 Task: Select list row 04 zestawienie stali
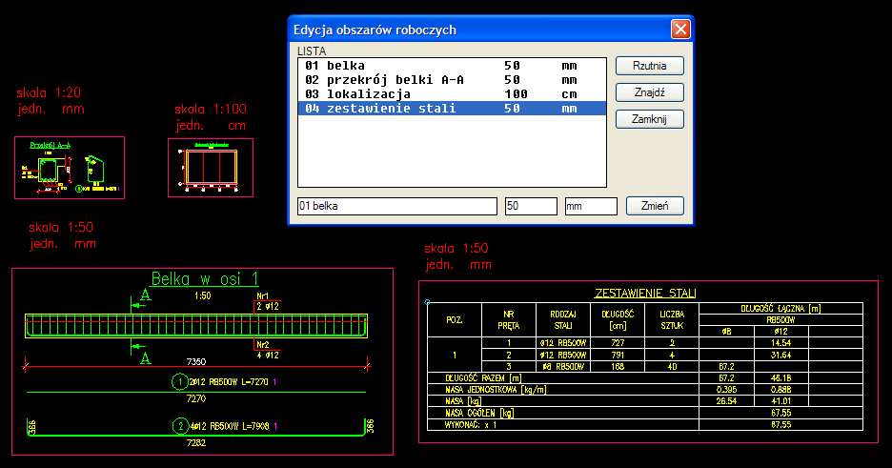tap(452, 108)
